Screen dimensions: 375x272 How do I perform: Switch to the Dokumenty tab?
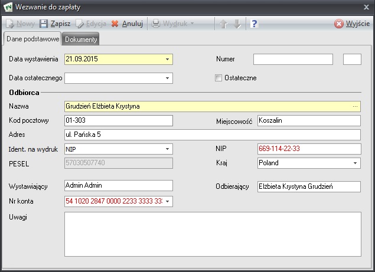point(81,40)
